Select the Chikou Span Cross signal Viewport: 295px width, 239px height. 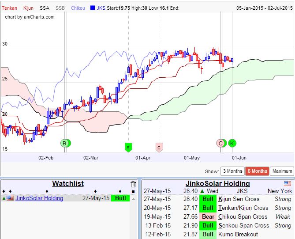(x=243, y=217)
